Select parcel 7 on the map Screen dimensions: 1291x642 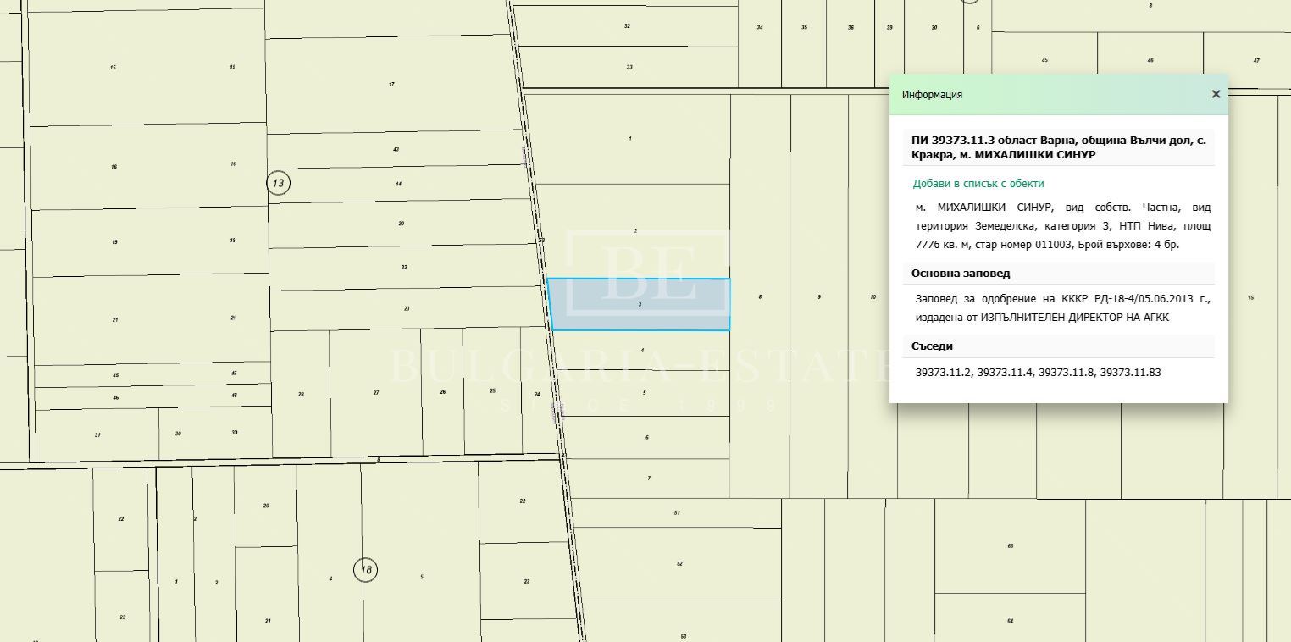coord(649,479)
